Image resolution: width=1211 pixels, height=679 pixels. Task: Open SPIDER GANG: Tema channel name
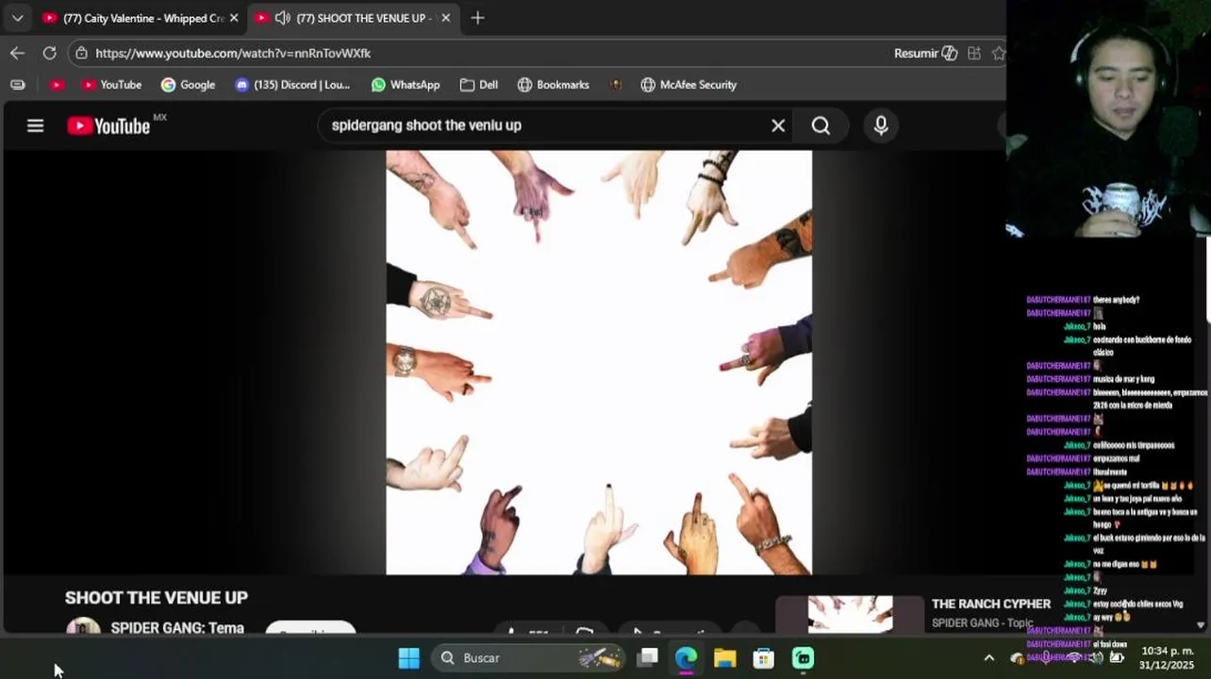click(177, 627)
